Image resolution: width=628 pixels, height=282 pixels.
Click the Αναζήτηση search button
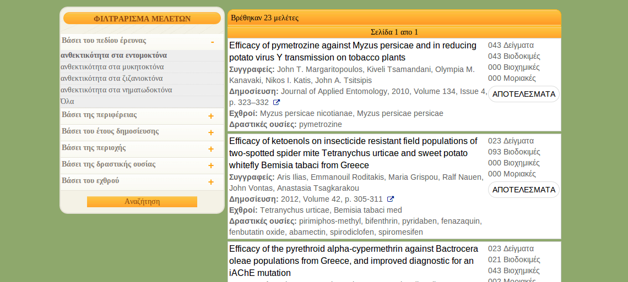point(142,202)
